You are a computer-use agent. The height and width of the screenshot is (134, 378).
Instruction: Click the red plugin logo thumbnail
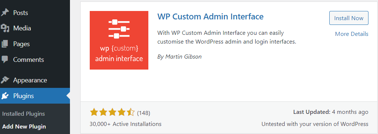pos(119,40)
